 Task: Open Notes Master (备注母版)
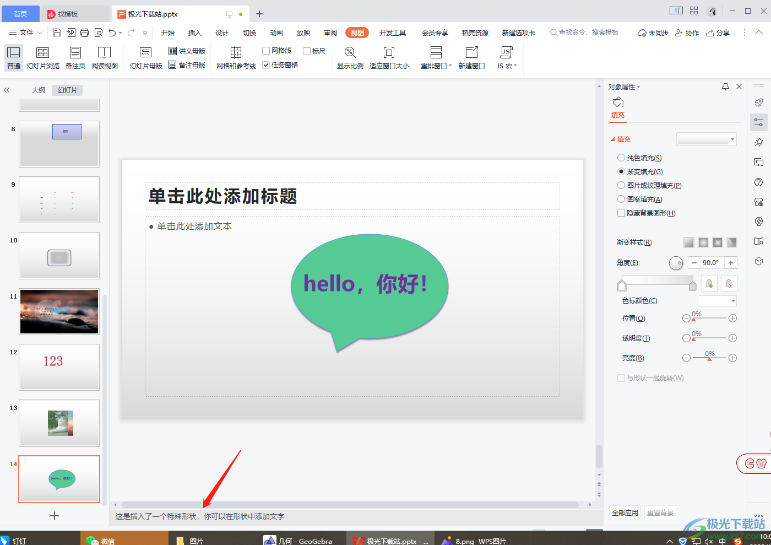187,65
